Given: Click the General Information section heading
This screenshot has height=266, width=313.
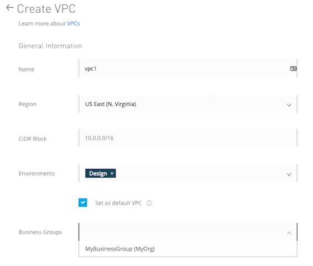Looking at the screenshot, I should pos(50,46).
